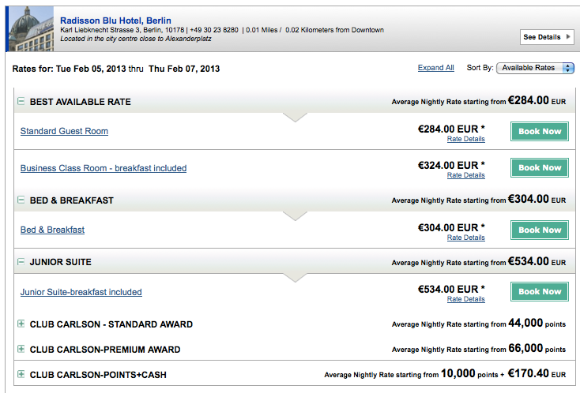Book Now for Bed & Breakfast rate
Viewport: 580px width, 393px height.
(x=540, y=230)
